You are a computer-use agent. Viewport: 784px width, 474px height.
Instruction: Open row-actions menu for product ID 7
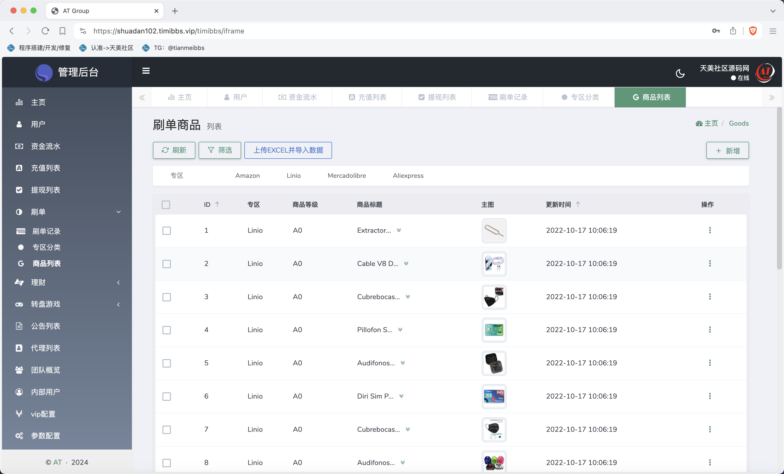point(710,430)
